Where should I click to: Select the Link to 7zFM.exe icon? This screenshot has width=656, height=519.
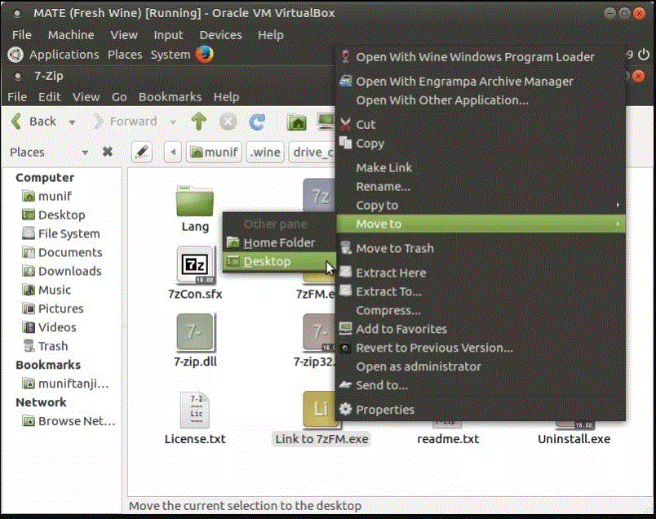(x=321, y=410)
